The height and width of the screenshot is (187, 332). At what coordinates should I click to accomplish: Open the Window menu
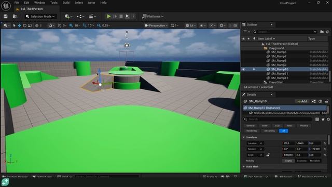tap(39, 3)
